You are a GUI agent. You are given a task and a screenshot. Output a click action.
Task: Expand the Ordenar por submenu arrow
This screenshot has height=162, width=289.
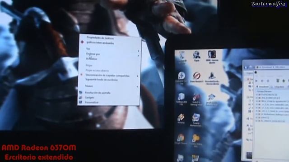click(x=138, y=55)
